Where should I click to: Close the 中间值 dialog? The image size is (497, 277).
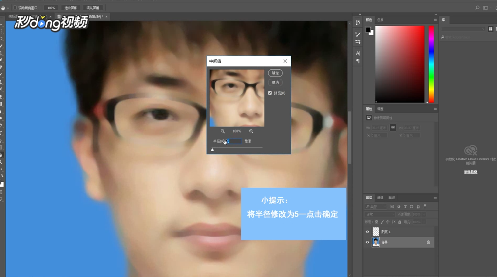pos(285,61)
